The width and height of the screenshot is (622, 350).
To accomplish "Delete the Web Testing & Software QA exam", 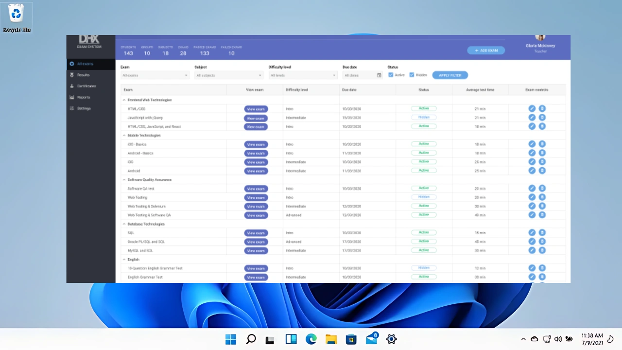I will click(x=542, y=215).
